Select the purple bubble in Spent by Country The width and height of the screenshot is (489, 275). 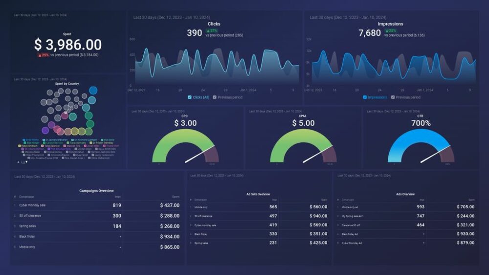click(x=45, y=130)
